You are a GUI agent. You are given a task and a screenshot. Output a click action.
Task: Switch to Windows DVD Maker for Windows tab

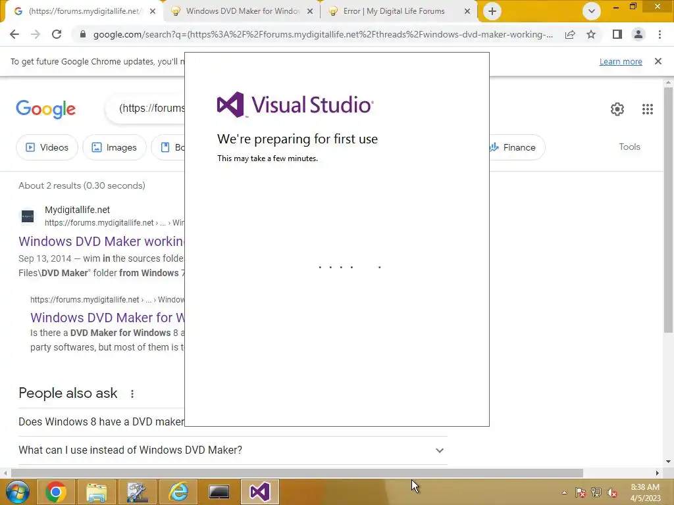coord(242,11)
